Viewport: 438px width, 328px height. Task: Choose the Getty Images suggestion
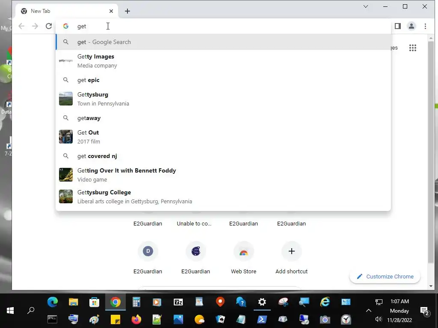(x=223, y=61)
